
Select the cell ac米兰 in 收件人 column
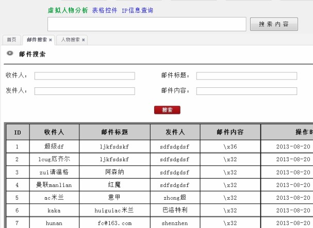click(54, 198)
